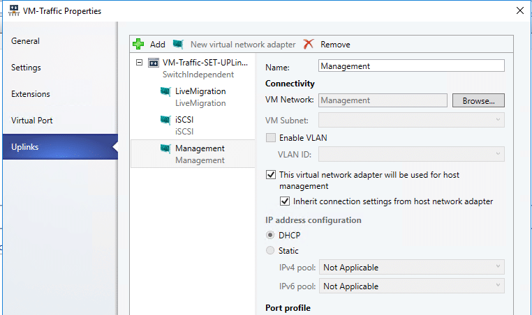This screenshot has height=315, width=532.
Task: Select the Uplinks page
Action: pos(60,146)
